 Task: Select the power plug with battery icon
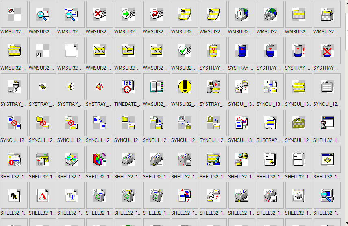[213, 87]
